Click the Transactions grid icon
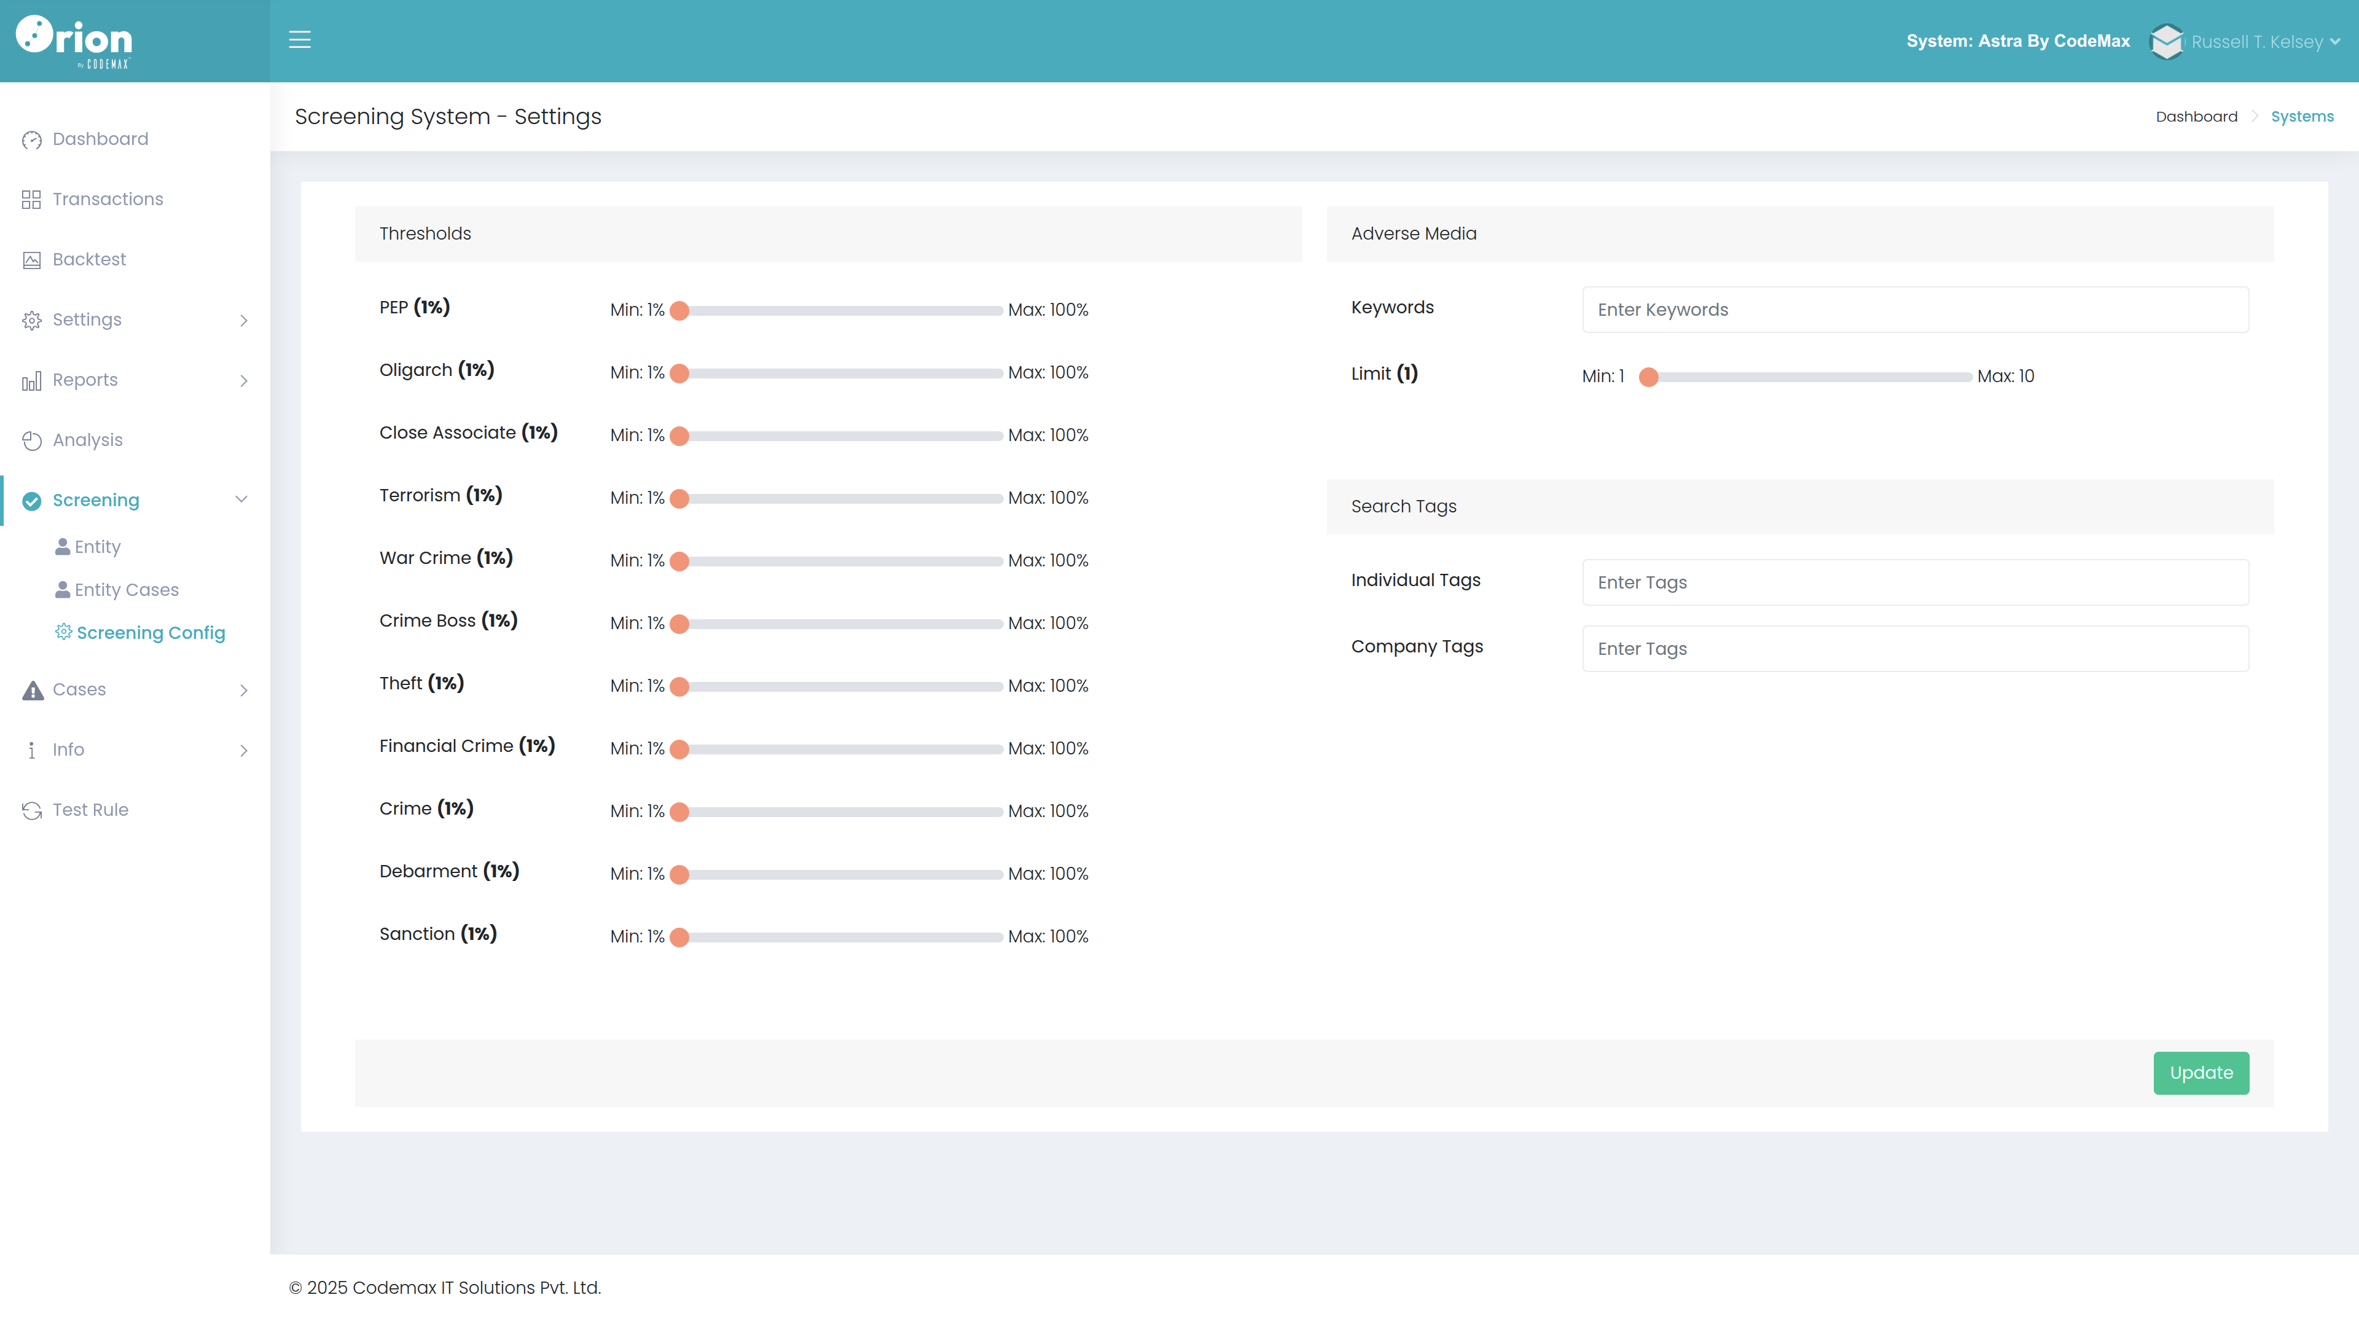 [32, 200]
